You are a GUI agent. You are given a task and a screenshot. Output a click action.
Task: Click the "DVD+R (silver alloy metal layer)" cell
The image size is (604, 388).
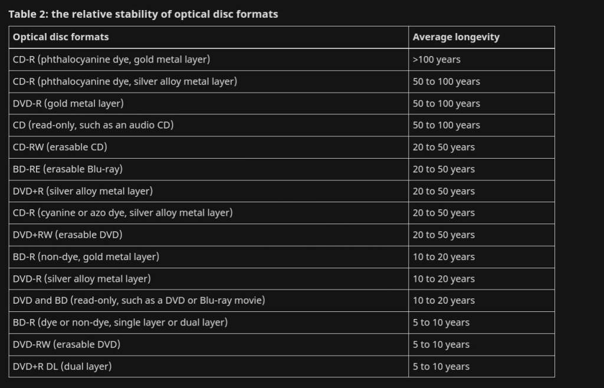click(83, 191)
